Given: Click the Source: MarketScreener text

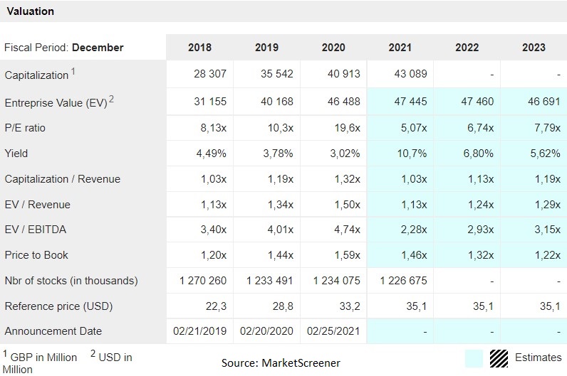Looking at the screenshot, I should coord(281,362).
